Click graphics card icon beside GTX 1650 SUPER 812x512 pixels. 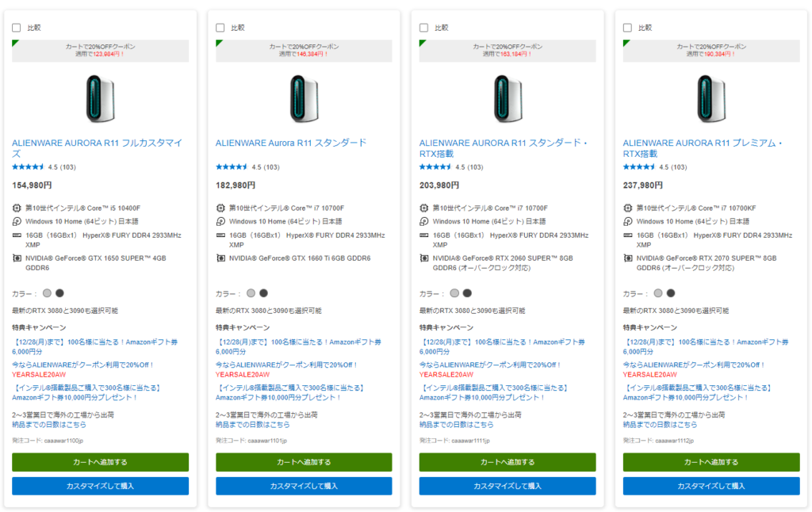pos(17,258)
